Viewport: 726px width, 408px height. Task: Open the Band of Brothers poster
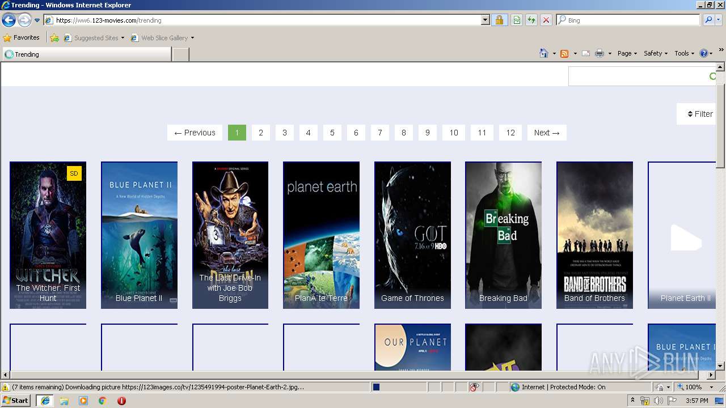point(594,235)
